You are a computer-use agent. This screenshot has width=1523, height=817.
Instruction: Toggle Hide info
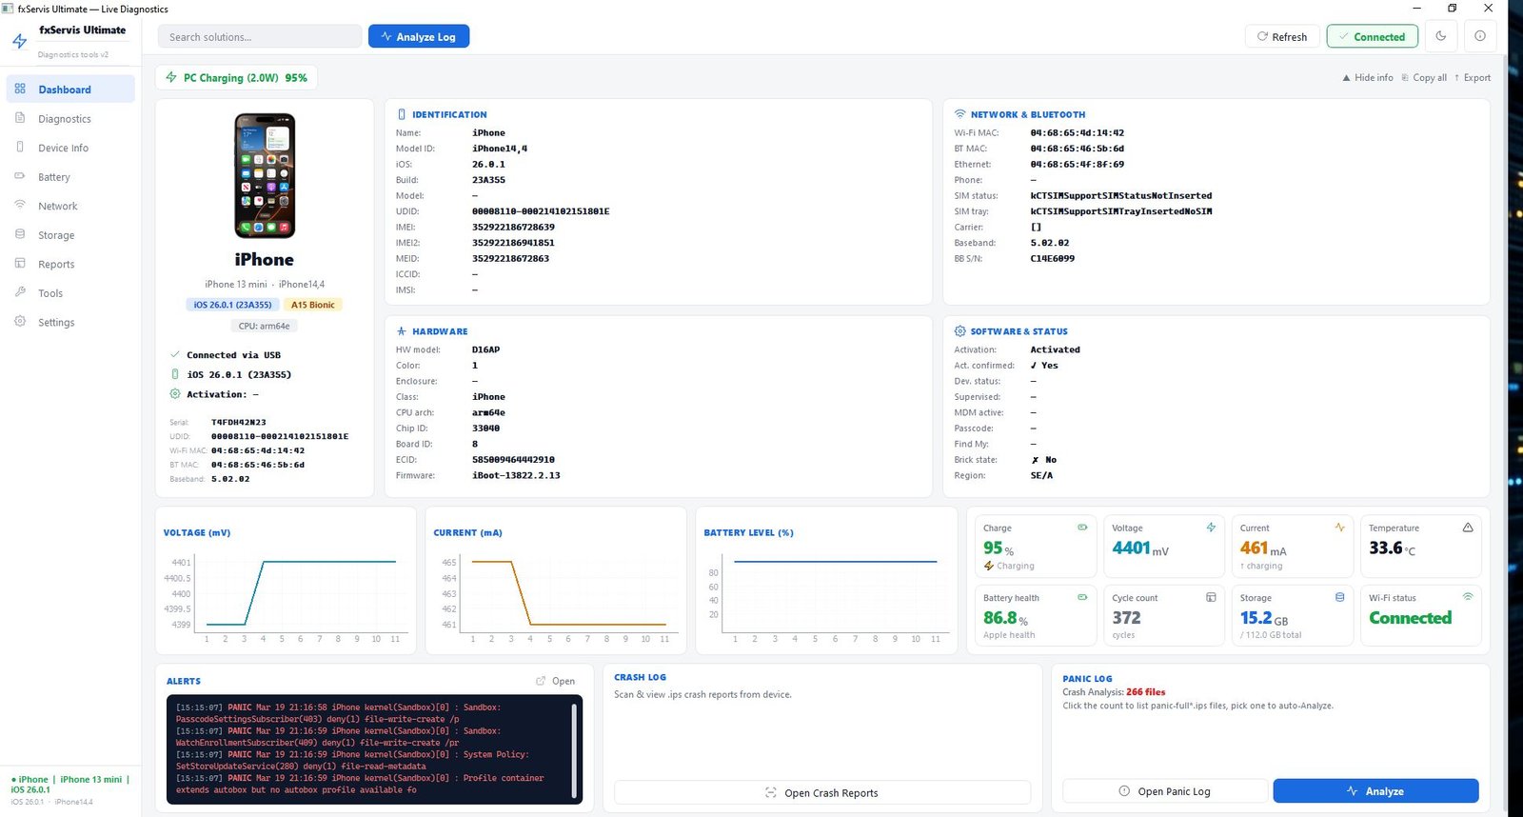click(x=1368, y=78)
